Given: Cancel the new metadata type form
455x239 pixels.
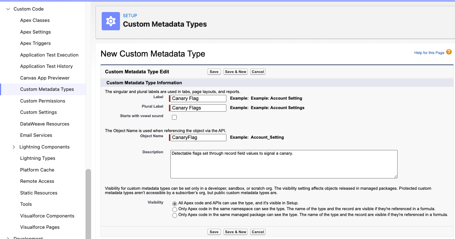Looking at the screenshot, I should click(257, 72).
